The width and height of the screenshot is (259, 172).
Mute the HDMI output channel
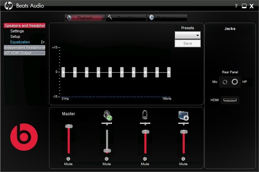[183, 159]
